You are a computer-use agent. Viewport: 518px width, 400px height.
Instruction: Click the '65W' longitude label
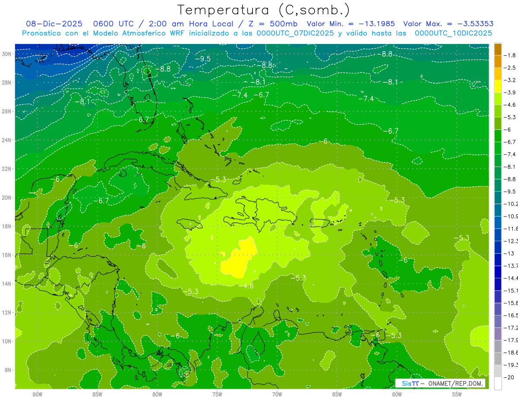[337, 394]
